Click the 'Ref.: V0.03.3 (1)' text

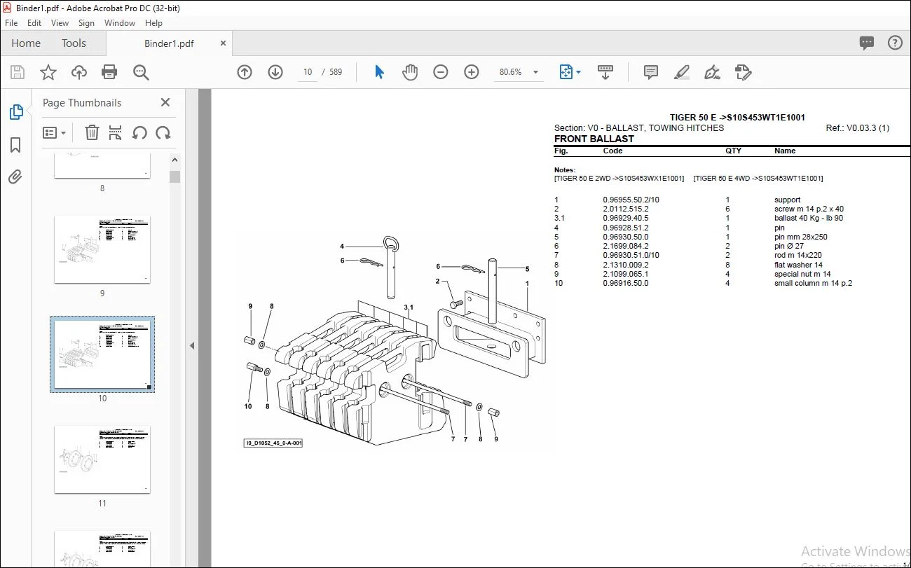click(858, 128)
